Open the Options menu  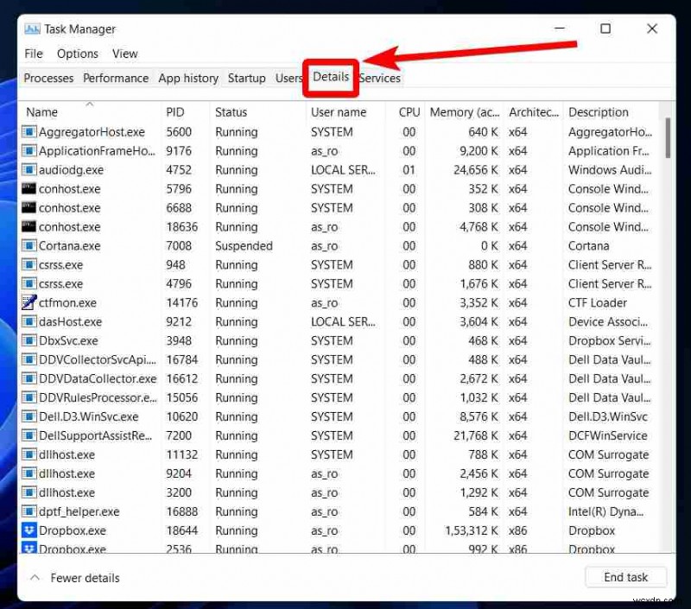[77, 54]
